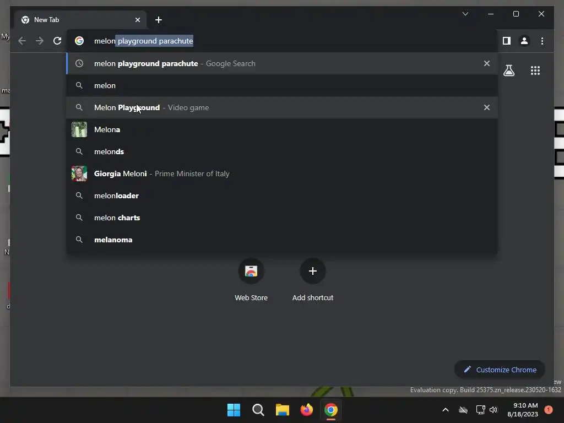Choose the 'melonds' suggestion

click(x=283, y=151)
